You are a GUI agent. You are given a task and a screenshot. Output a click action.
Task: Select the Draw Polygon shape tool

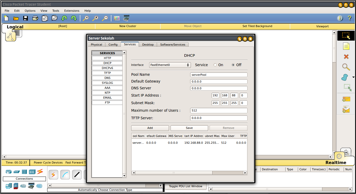pyautogui.click(x=345, y=77)
